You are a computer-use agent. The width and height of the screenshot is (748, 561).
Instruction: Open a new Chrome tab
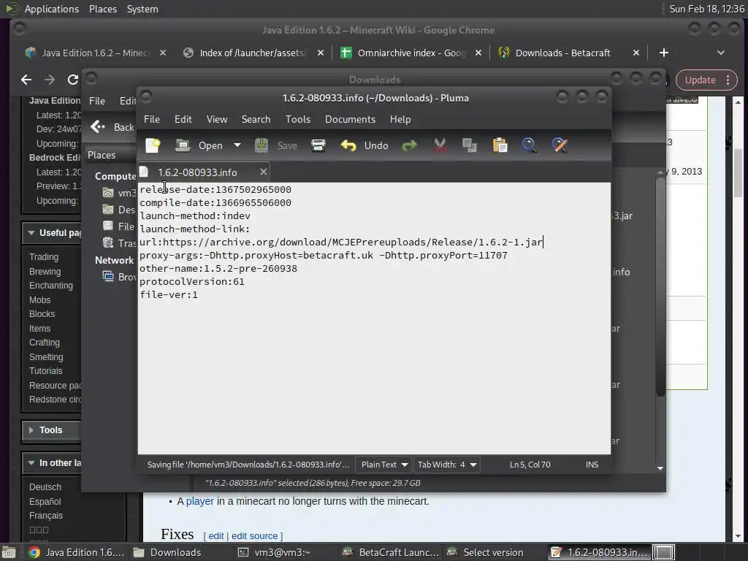click(x=663, y=53)
